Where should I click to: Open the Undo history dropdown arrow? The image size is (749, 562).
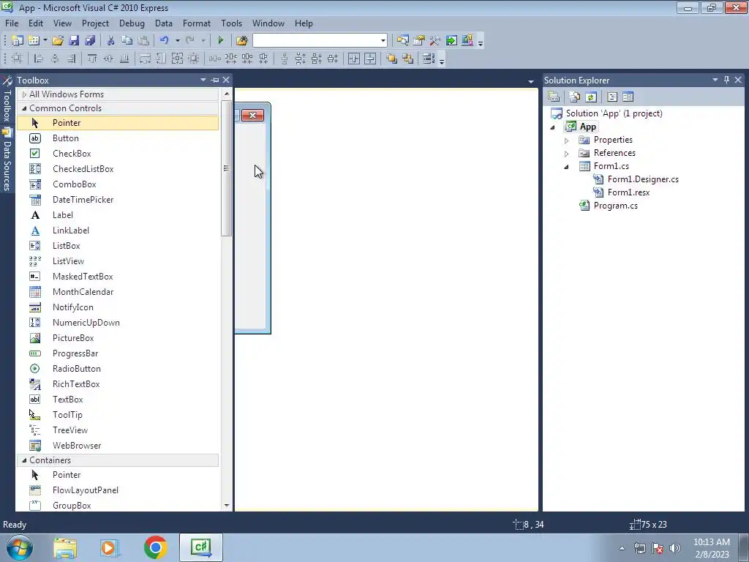[177, 41]
